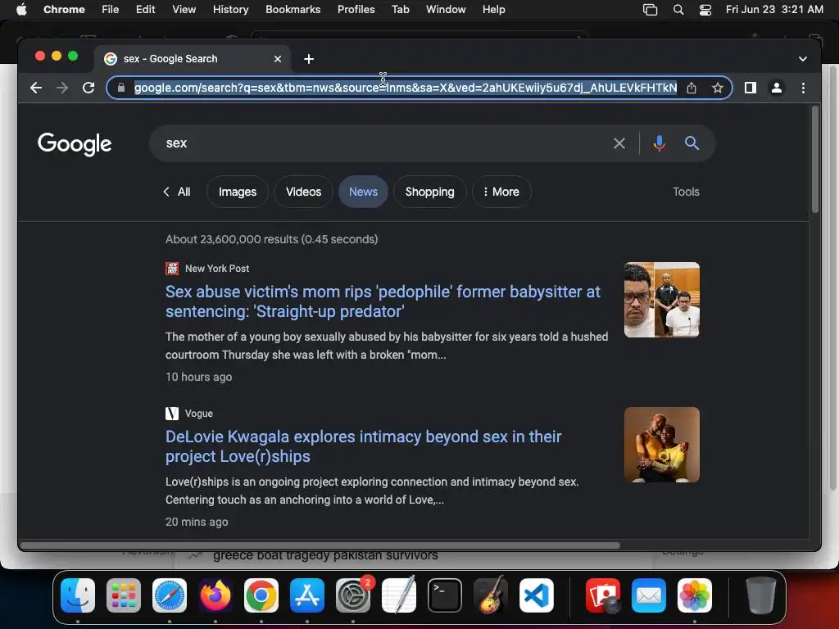The width and height of the screenshot is (839, 629).
Task: Go back to the previous page
Action: (36, 88)
